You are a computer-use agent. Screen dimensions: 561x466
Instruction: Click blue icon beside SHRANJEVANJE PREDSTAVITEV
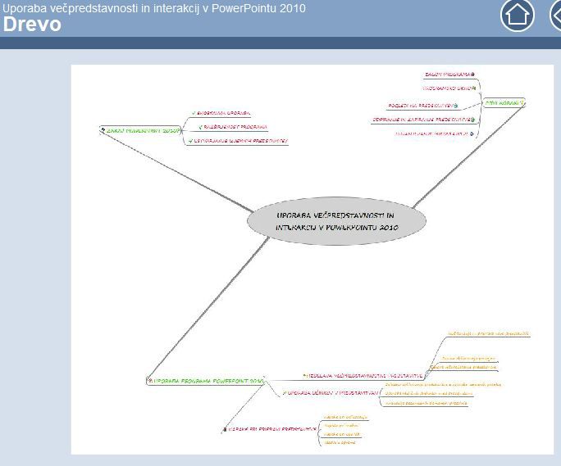click(x=472, y=133)
